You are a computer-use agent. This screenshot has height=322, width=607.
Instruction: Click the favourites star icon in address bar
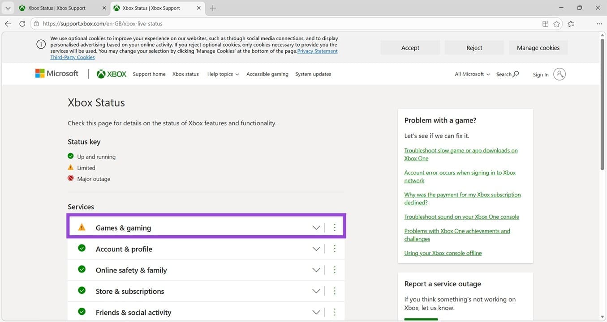[x=556, y=24]
